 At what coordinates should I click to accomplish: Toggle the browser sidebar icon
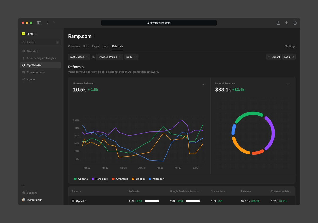click(x=39, y=23)
